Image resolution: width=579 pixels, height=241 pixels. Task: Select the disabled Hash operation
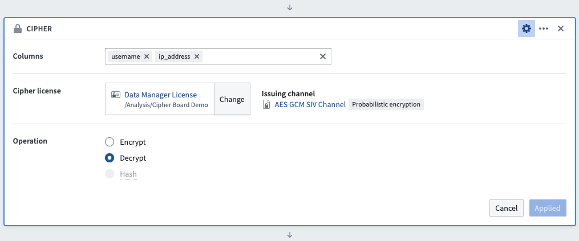tap(110, 174)
